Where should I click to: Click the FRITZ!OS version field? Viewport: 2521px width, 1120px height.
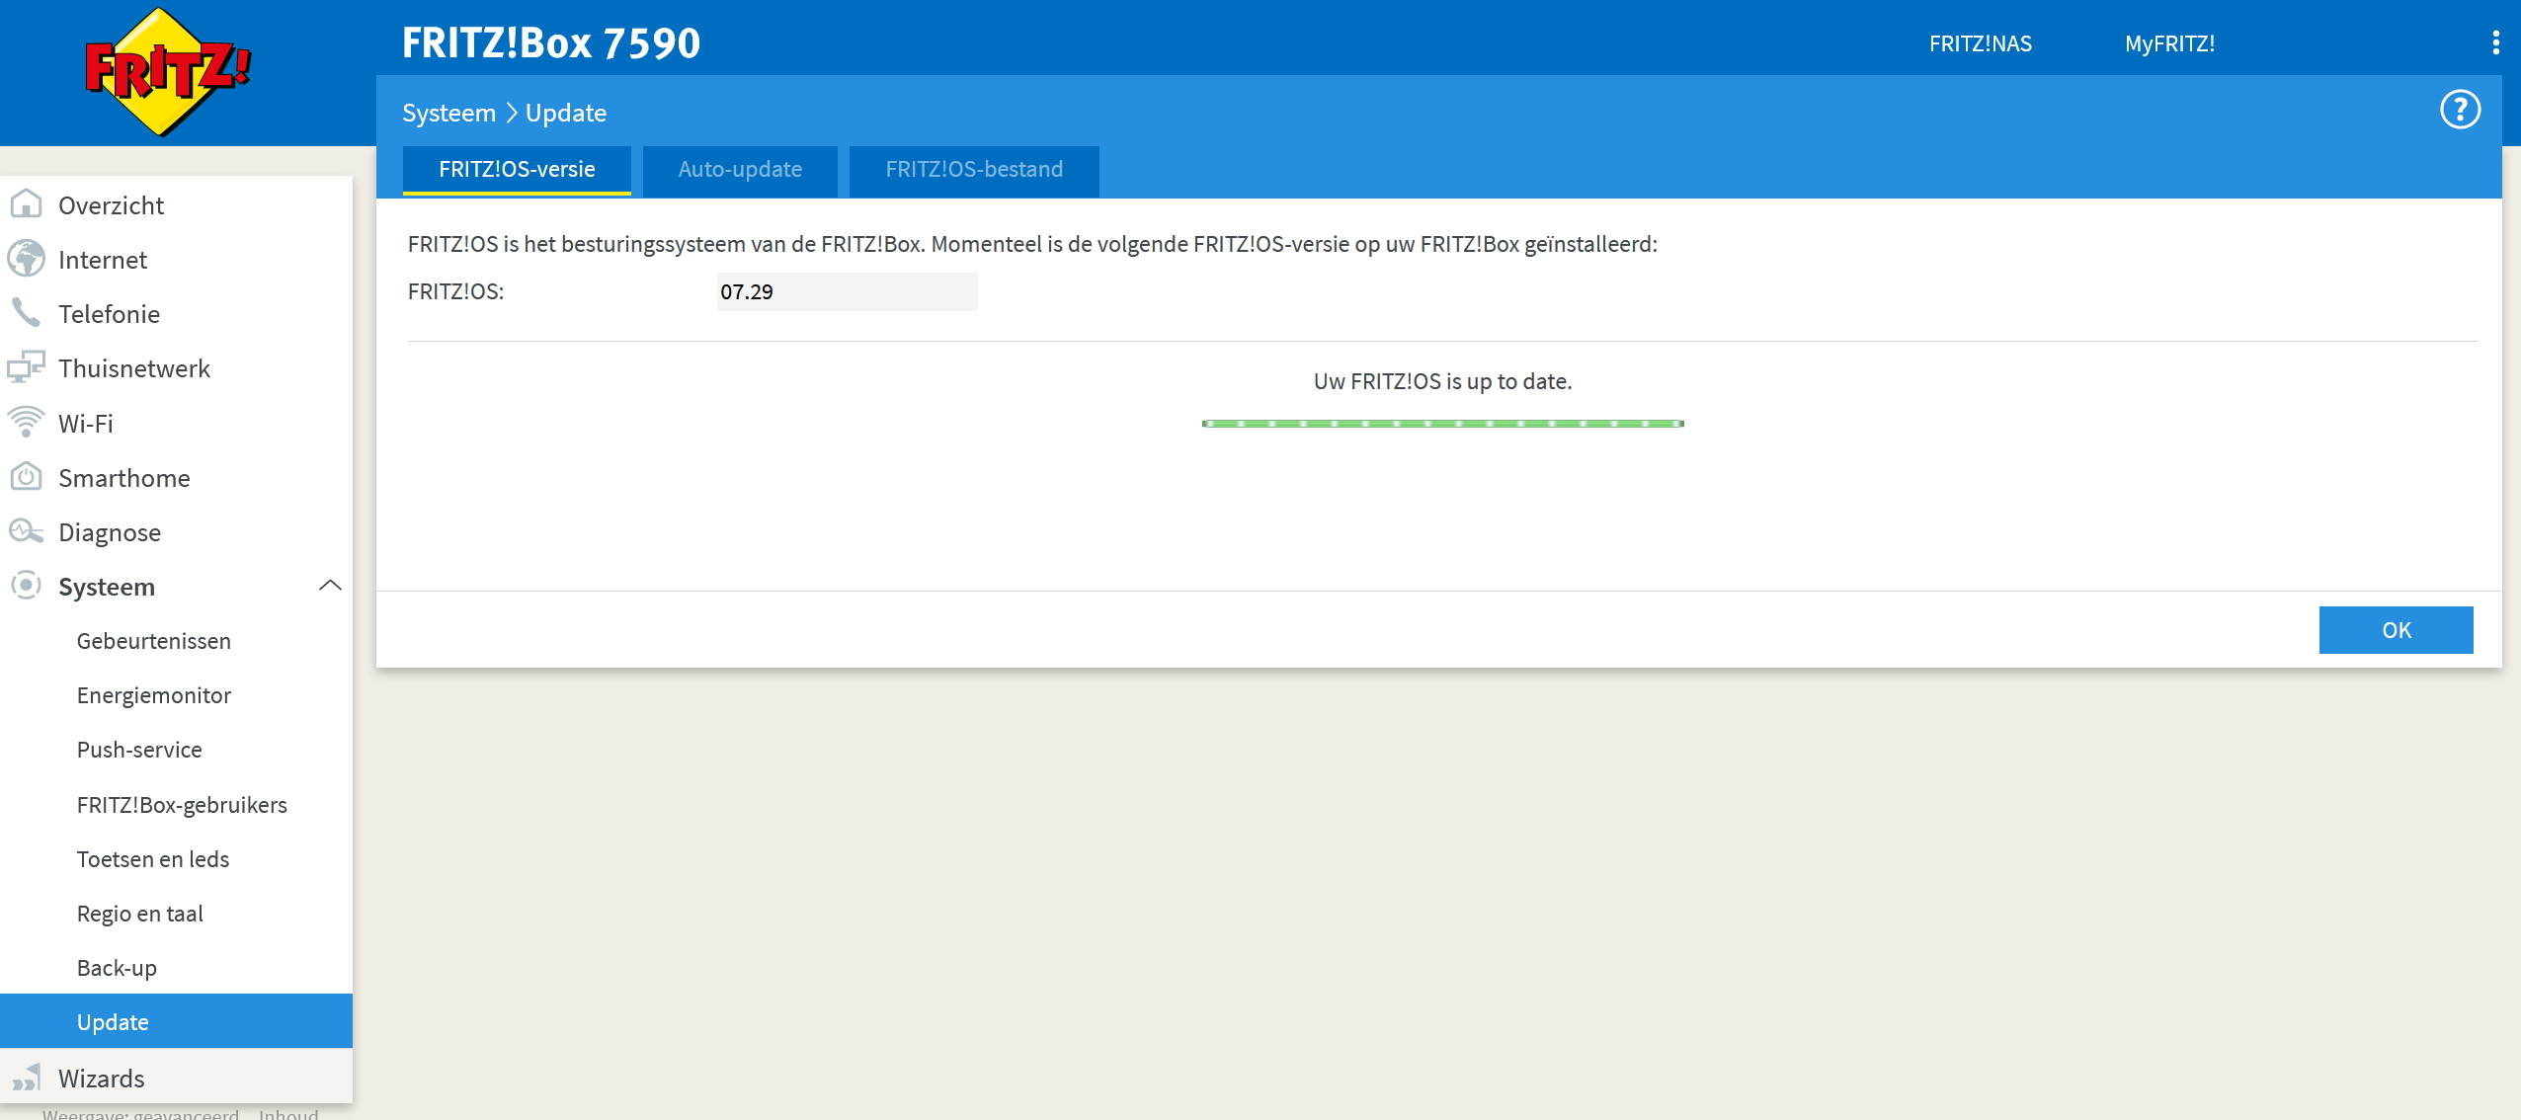coord(847,292)
